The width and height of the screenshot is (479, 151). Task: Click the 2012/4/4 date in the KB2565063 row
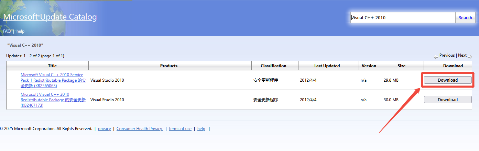click(x=308, y=80)
